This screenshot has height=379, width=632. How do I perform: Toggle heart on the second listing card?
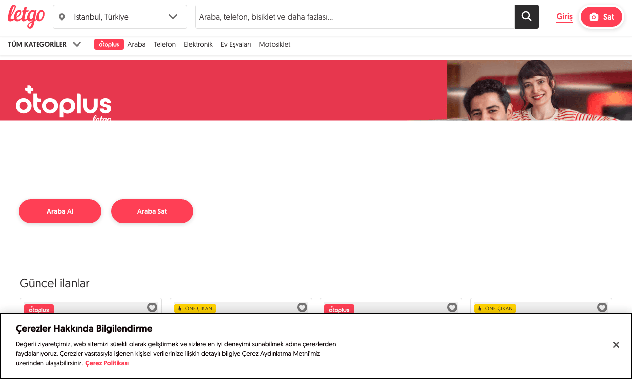pyautogui.click(x=302, y=307)
